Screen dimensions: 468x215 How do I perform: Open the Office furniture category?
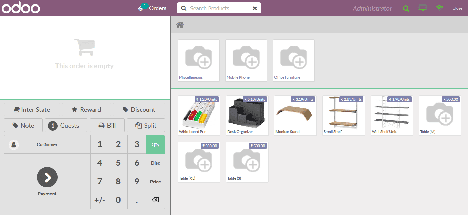(x=293, y=60)
